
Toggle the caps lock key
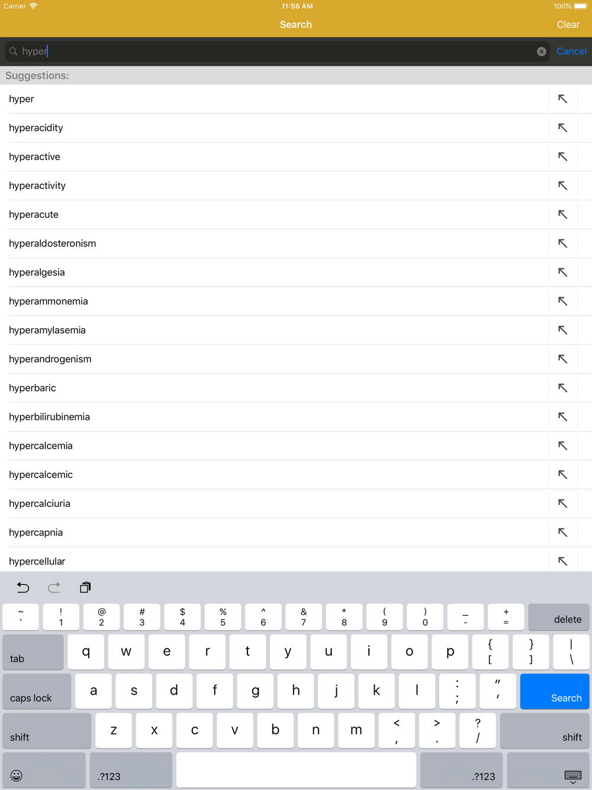37,692
